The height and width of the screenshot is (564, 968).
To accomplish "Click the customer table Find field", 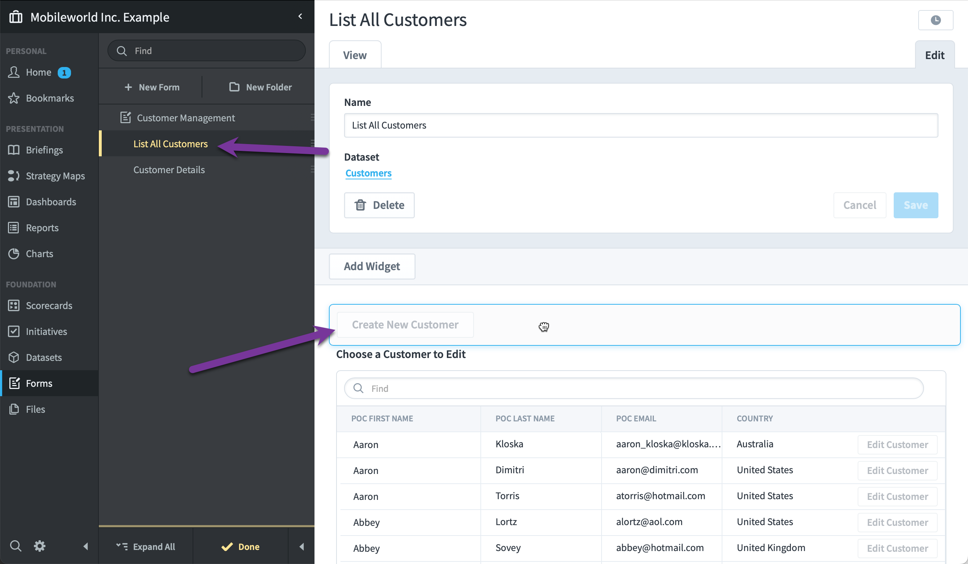I will tap(634, 388).
